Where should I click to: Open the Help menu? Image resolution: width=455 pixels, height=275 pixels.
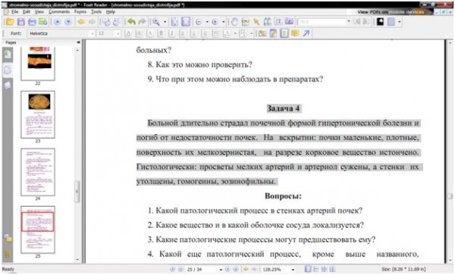click(x=111, y=11)
